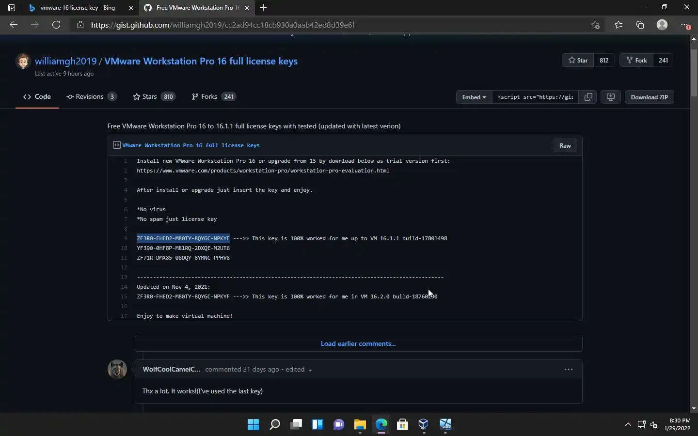This screenshot has width=698, height=436.
Task: Open the gist file name link
Action: (x=191, y=145)
